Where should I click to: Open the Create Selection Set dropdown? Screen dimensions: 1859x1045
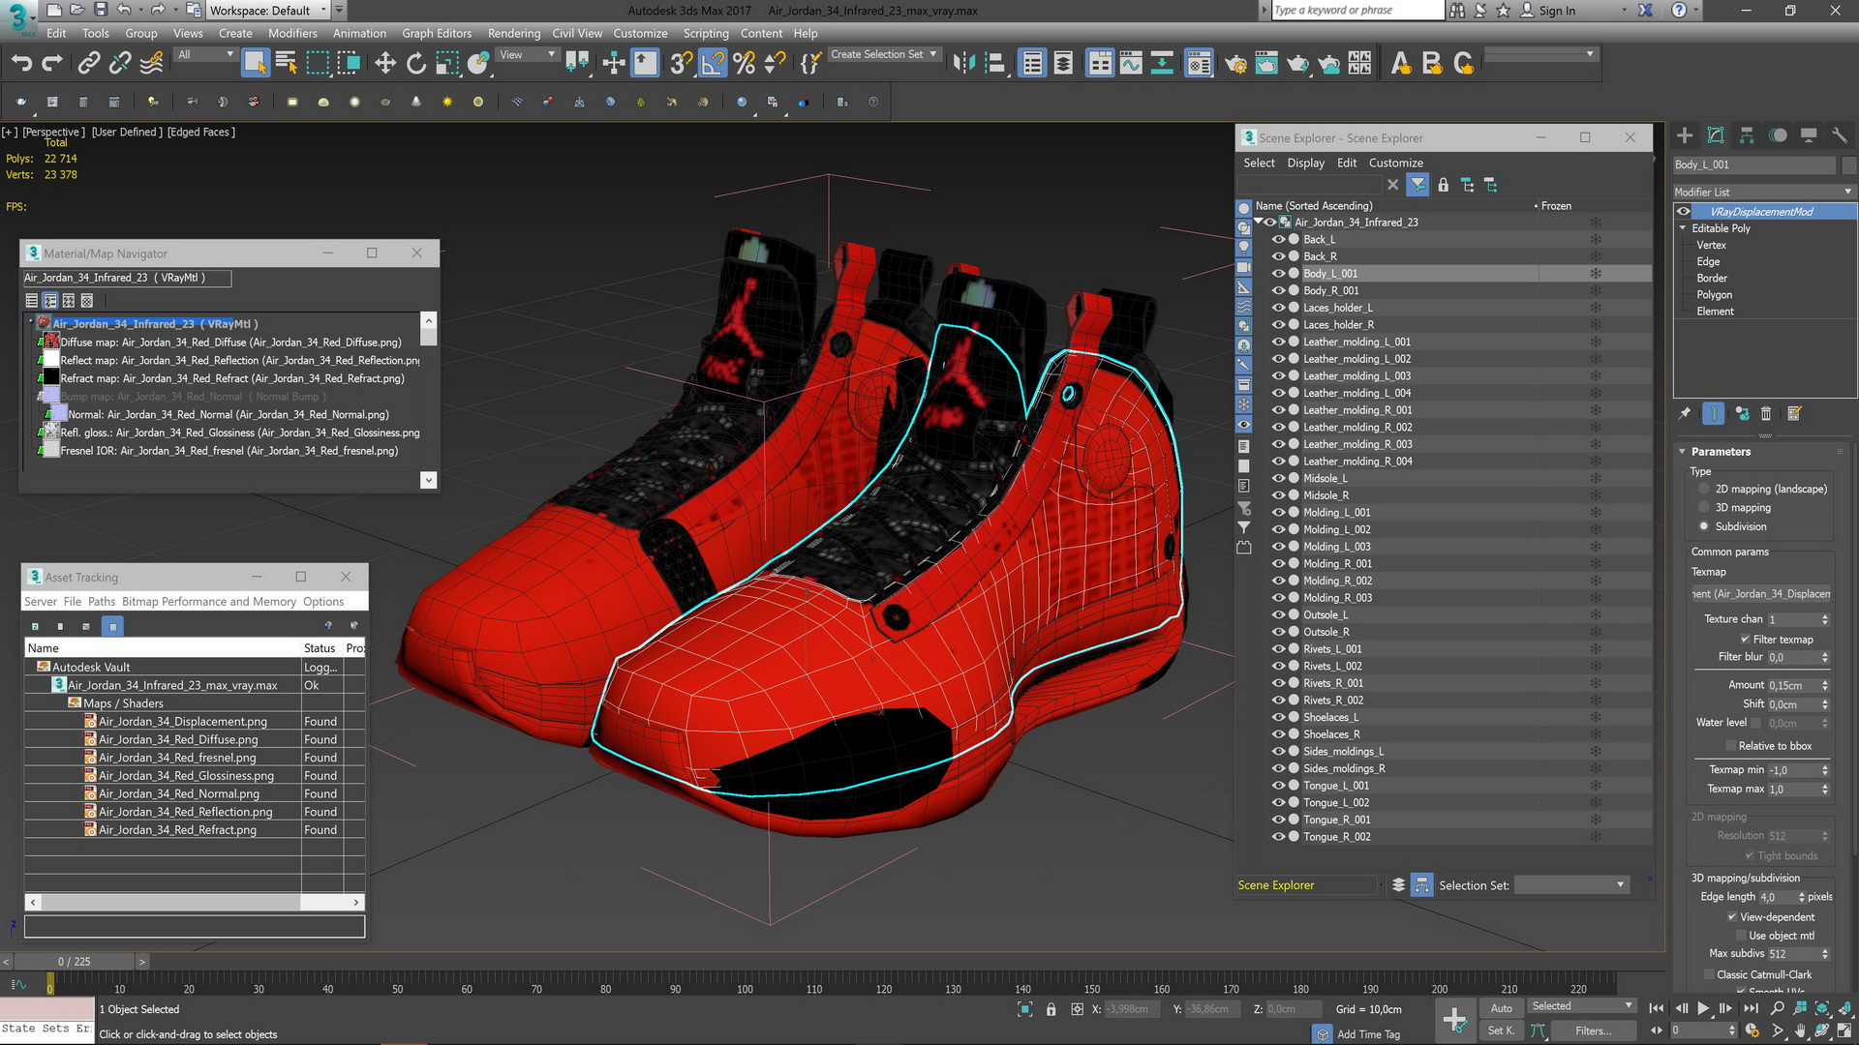[883, 55]
